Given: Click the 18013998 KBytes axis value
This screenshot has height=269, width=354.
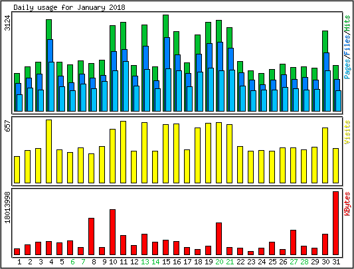Looking at the screenshot, I should (8, 207).
